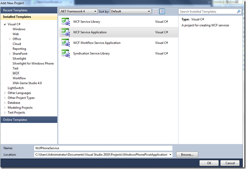Click the Name field containing WcfPhoneService

103,148
